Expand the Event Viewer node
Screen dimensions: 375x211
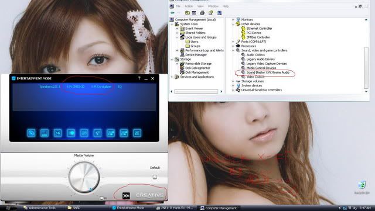click(177, 29)
